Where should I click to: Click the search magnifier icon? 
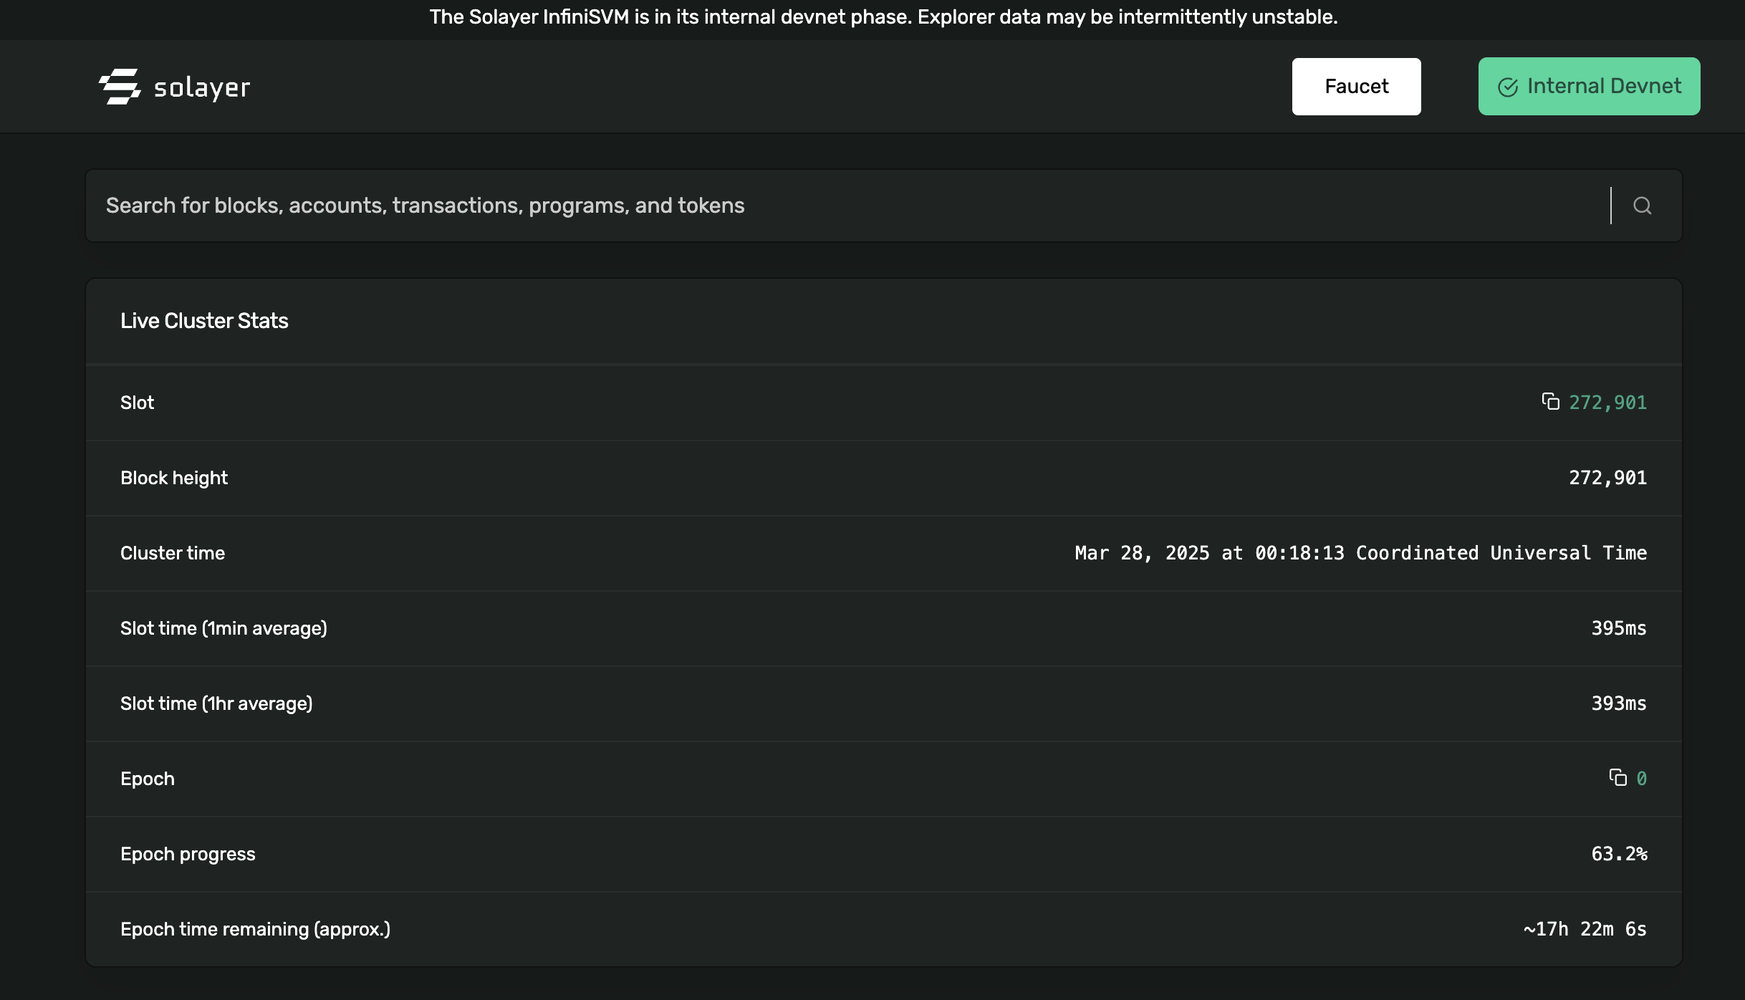click(x=1642, y=206)
